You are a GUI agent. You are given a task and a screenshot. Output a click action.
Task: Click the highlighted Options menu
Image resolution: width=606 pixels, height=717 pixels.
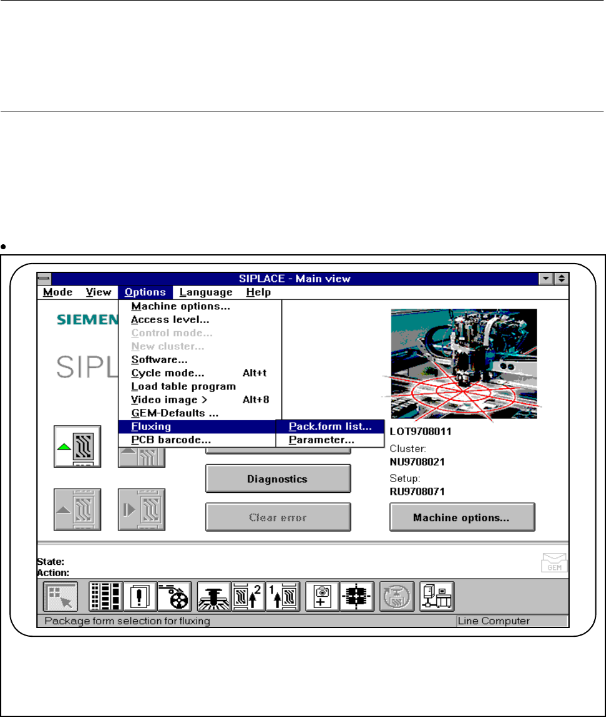(145, 292)
